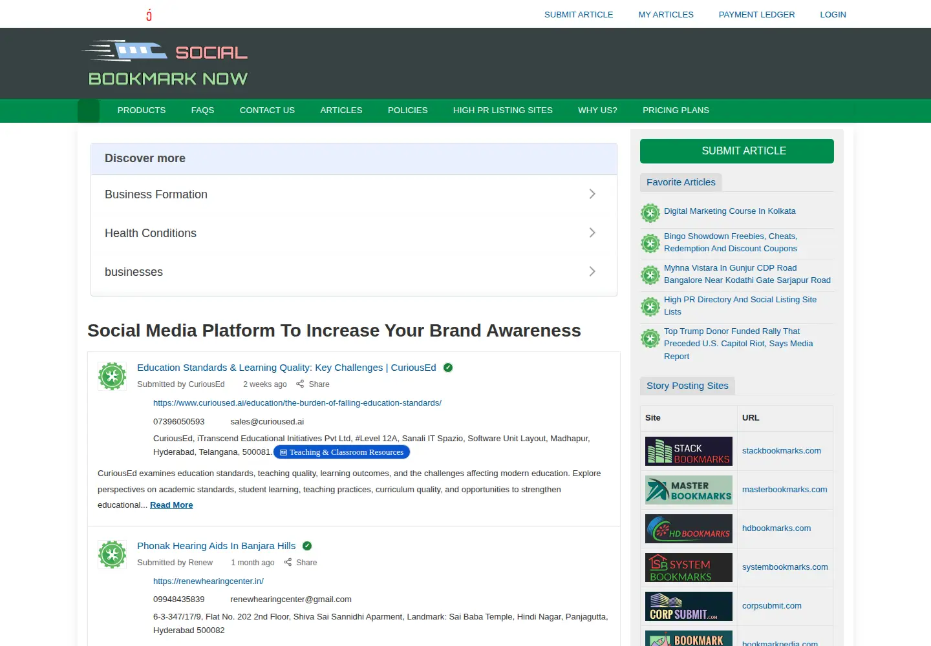The width and height of the screenshot is (931, 646).
Task: Go to High PR Listing Sites menu
Action: (x=503, y=110)
